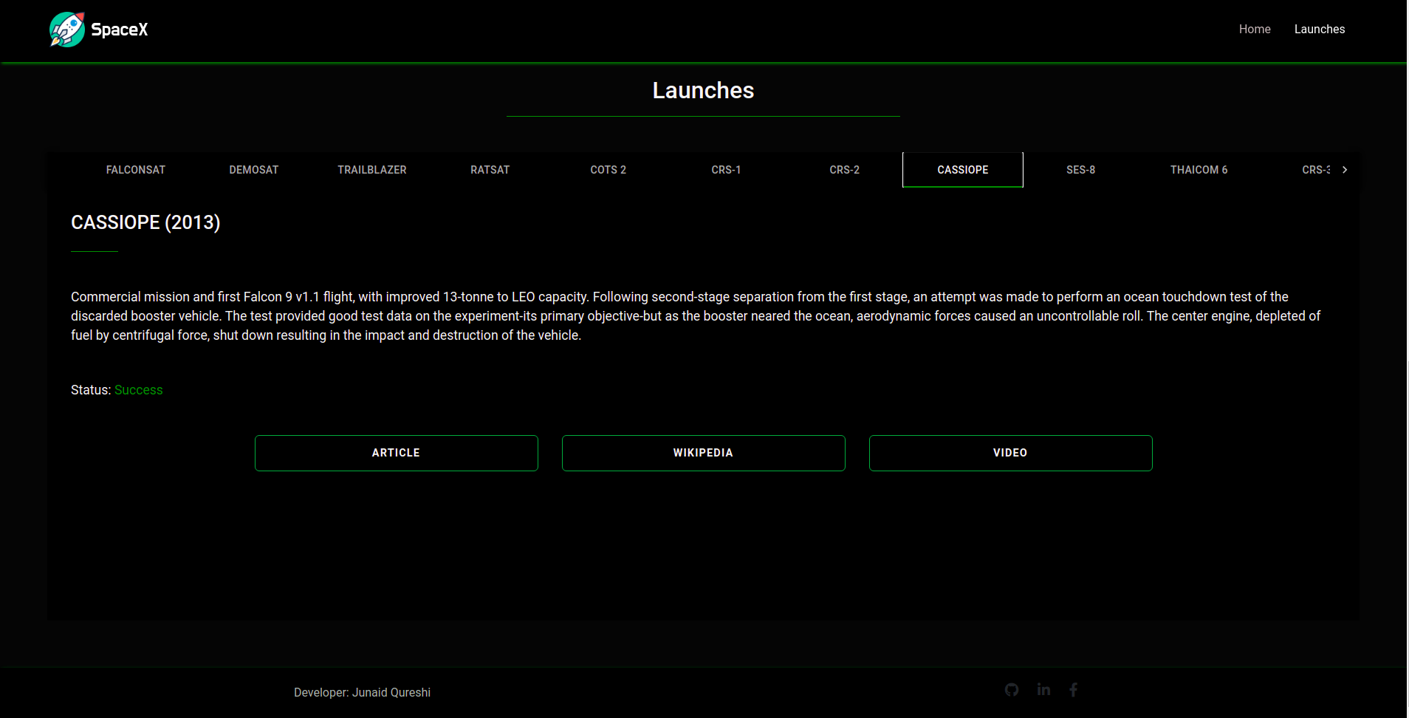Click the SpaceX rocket logo icon
This screenshot has width=1409, height=718.
(x=67, y=30)
